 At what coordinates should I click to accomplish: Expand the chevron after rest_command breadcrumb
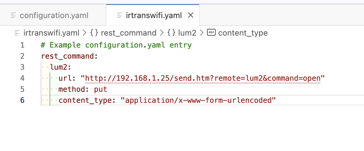pyautogui.click(x=162, y=33)
